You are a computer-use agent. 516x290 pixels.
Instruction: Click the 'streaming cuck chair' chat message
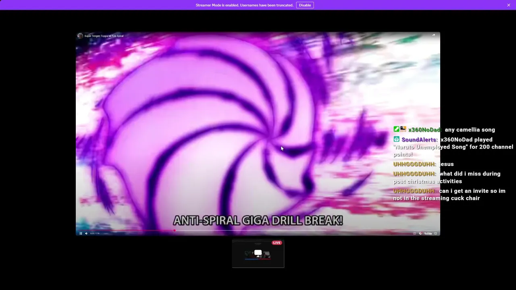[x=449, y=195]
